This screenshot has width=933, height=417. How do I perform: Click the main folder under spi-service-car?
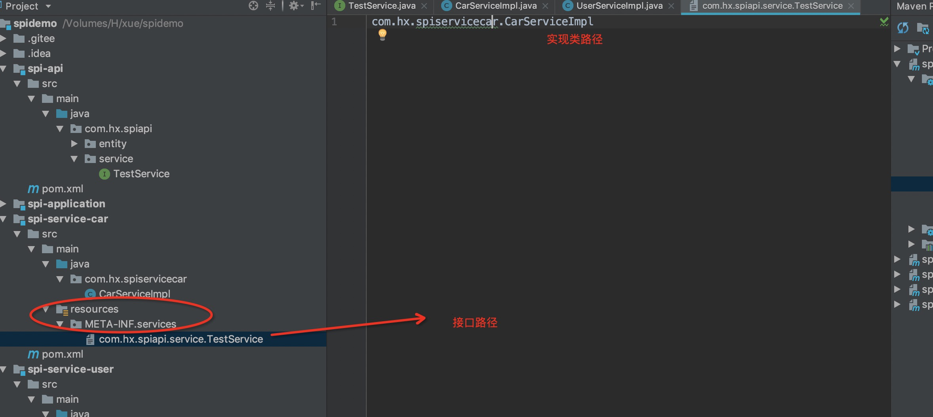67,249
